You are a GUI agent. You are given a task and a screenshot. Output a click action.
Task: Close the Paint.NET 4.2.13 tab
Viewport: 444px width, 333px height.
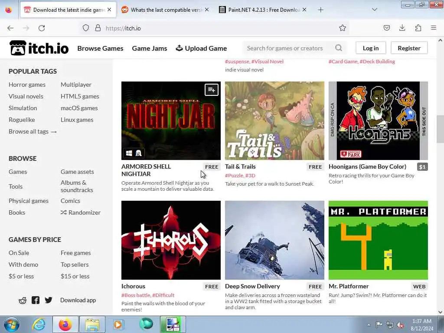(304, 10)
